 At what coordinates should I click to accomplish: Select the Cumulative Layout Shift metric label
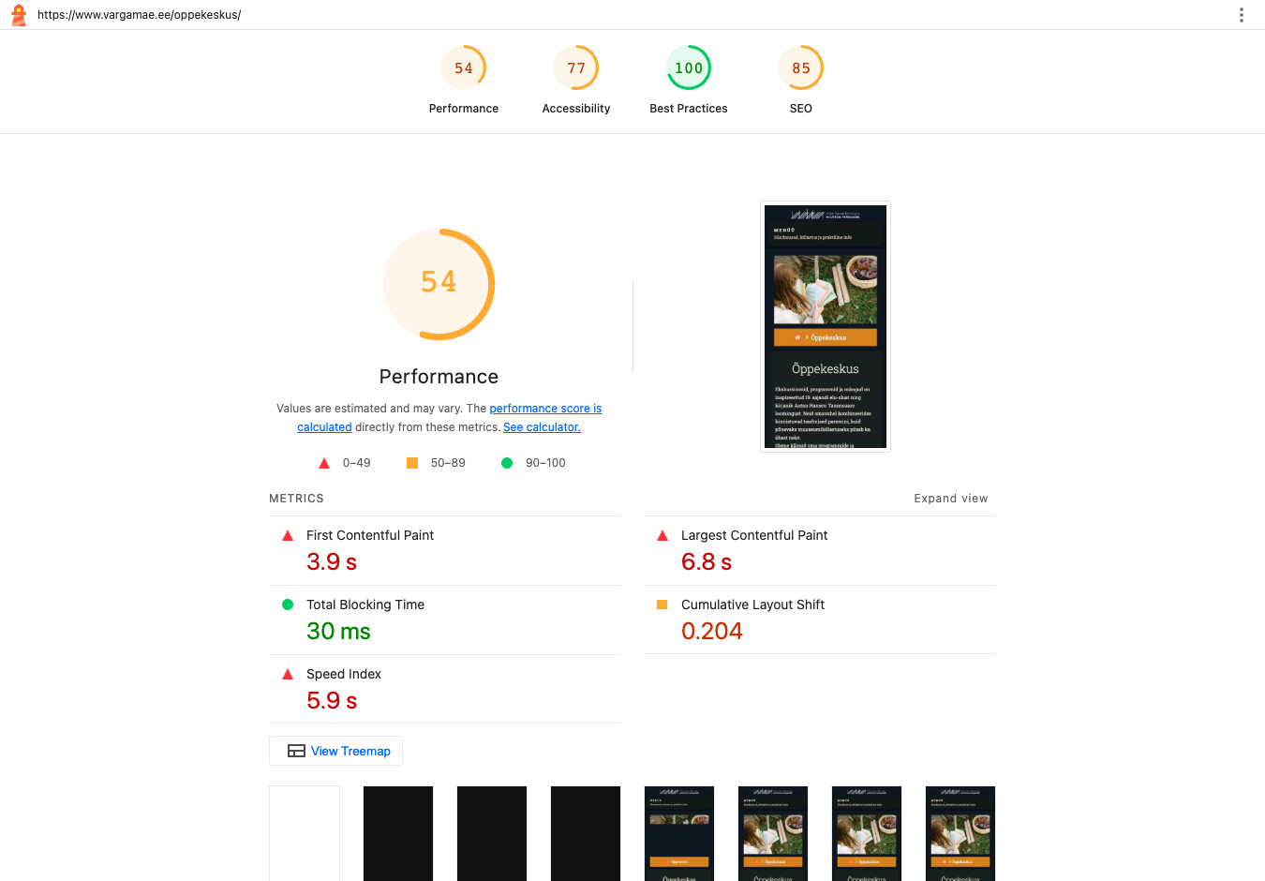coord(752,605)
